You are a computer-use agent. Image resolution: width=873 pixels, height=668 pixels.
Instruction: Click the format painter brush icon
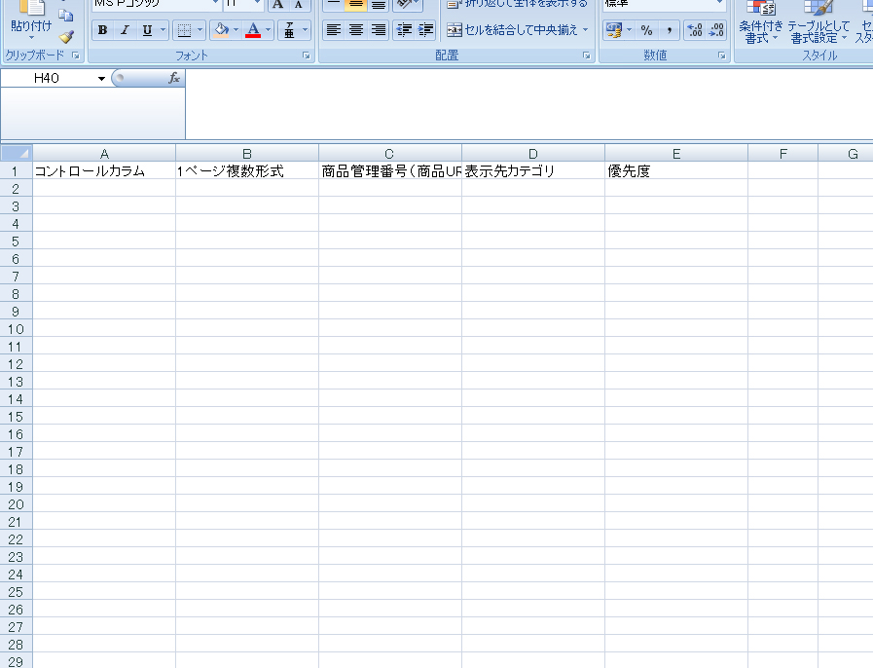66,37
